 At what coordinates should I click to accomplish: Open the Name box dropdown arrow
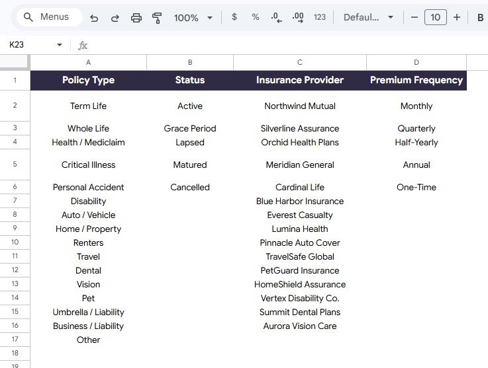[60, 45]
